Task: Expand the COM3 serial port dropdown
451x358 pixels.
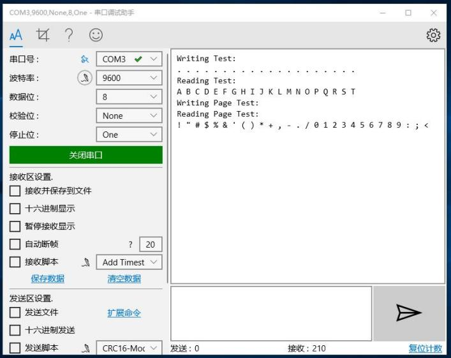Action: click(129, 59)
